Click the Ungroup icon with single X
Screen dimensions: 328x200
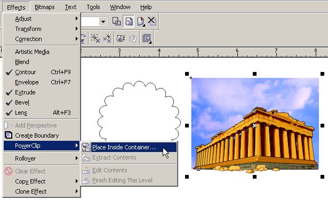(95, 38)
